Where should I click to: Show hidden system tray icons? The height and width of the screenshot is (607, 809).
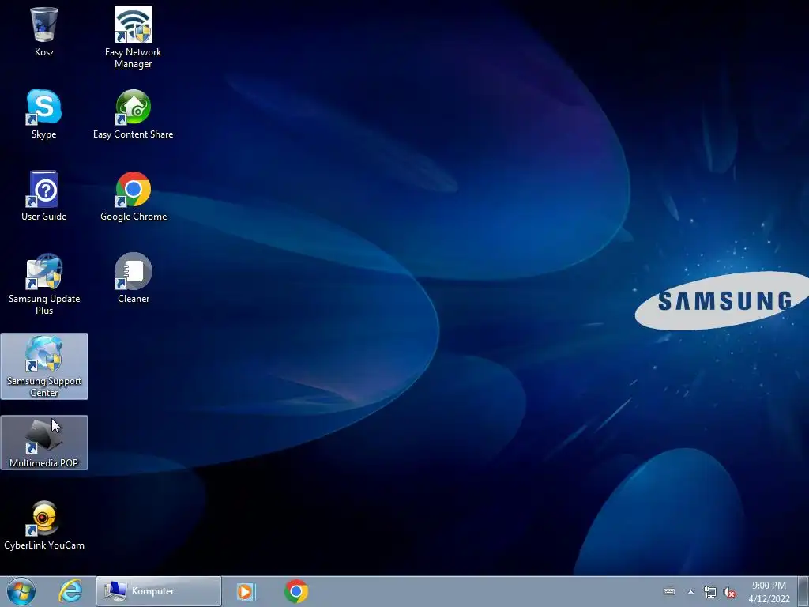coord(690,592)
